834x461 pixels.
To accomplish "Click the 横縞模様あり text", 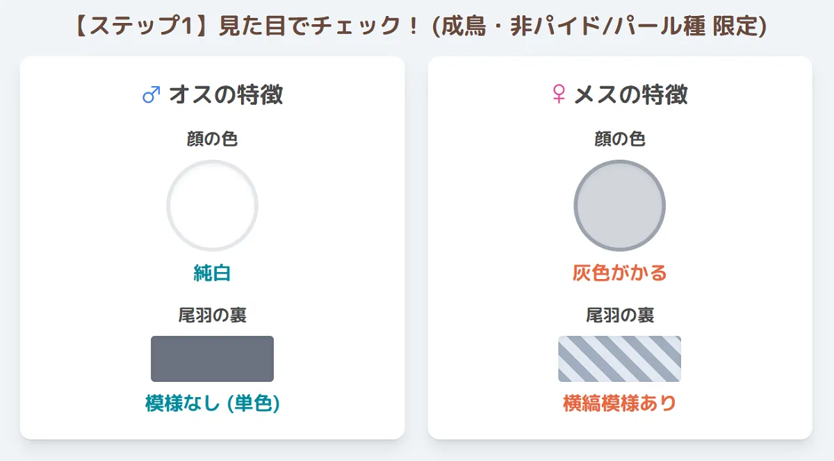I will [620, 403].
